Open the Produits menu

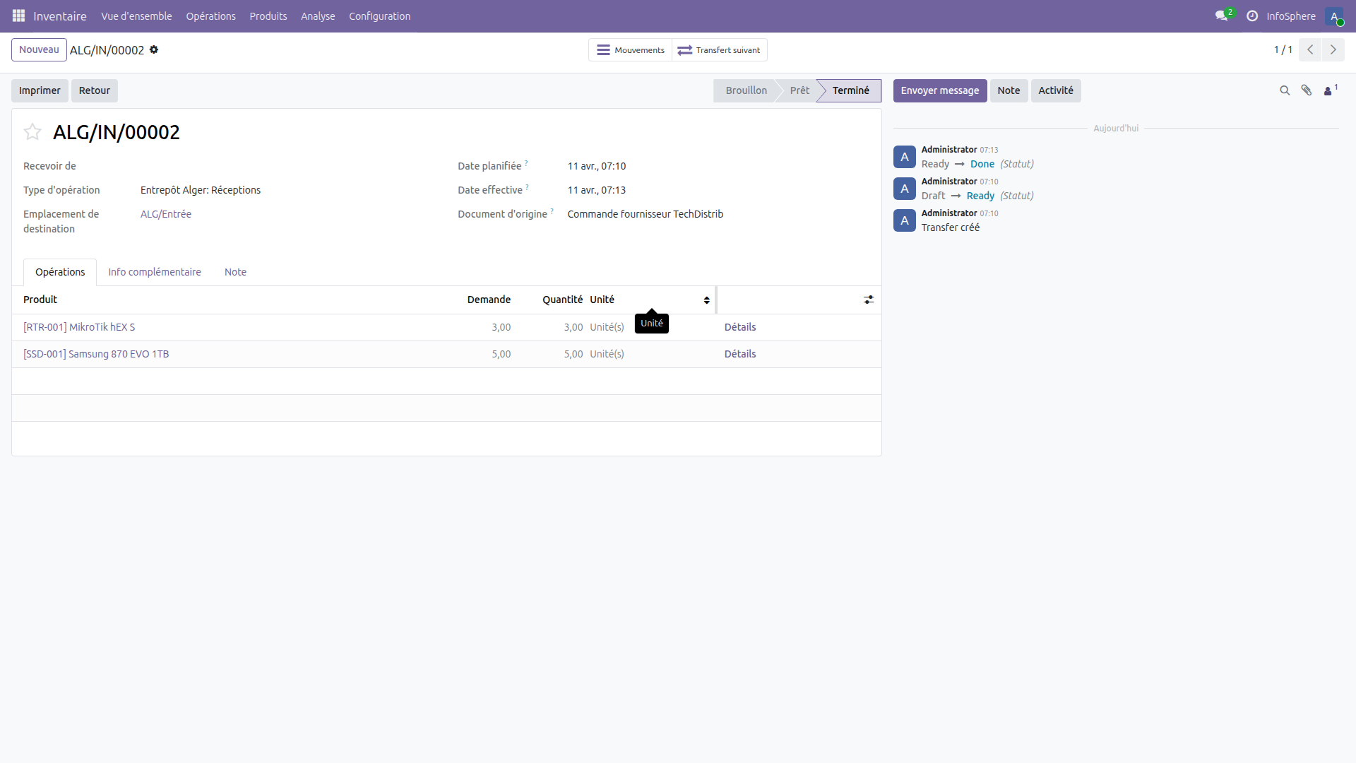(268, 16)
